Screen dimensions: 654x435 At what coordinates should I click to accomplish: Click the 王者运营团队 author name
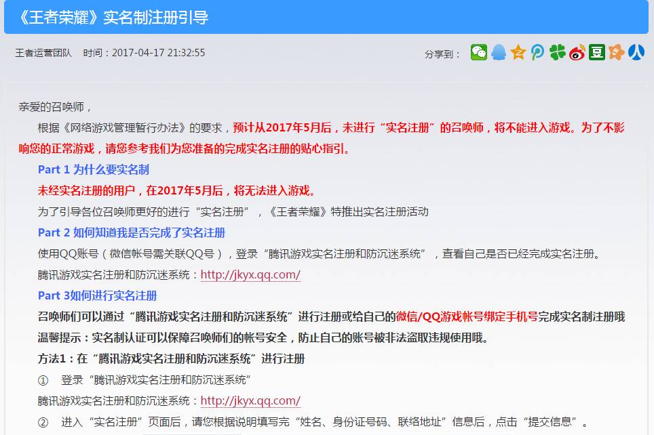(43, 53)
